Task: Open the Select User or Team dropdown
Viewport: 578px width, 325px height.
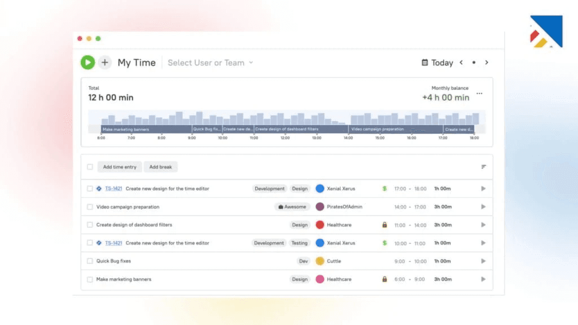Action: [210, 63]
